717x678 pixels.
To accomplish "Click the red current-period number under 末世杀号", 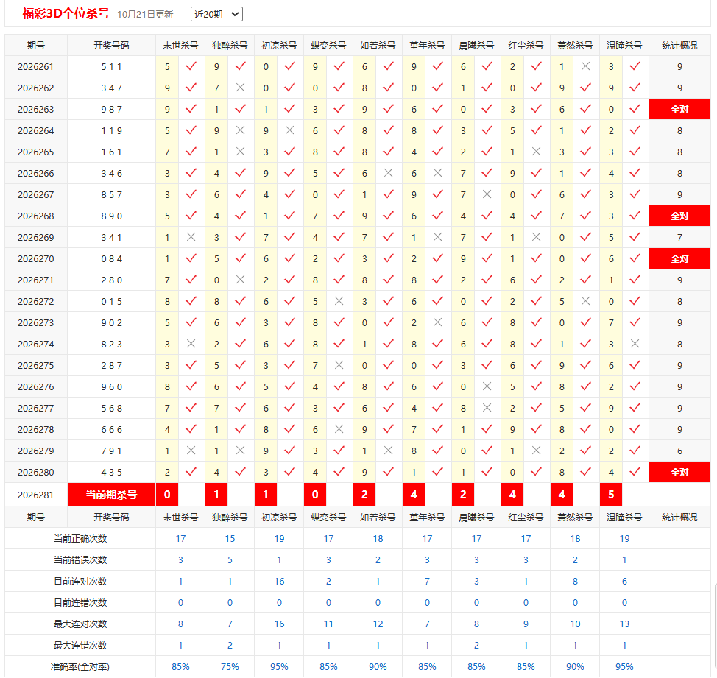I will pyautogui.click(x=167, y=495).
